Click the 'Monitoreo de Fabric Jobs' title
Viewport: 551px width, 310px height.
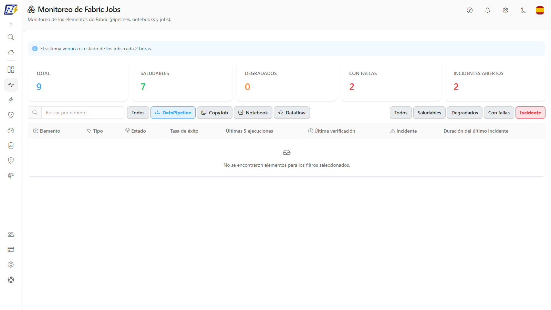click(x=79, y=9)
